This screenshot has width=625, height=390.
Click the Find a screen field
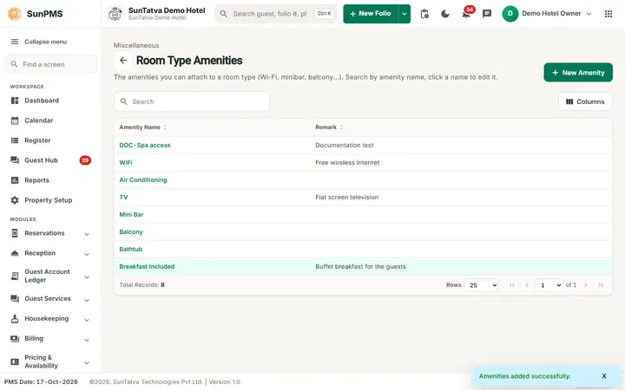pyautogui.click(x=50, y=64)
